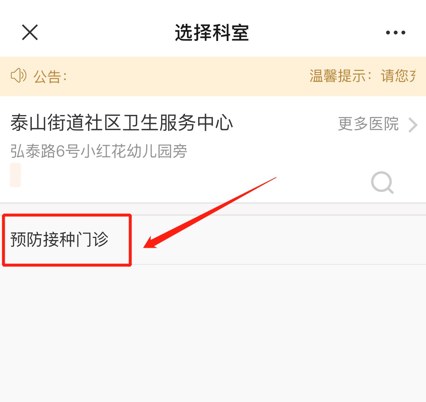
Task: Click the 公告 label in banner
Action: click(x=50, y=76)
